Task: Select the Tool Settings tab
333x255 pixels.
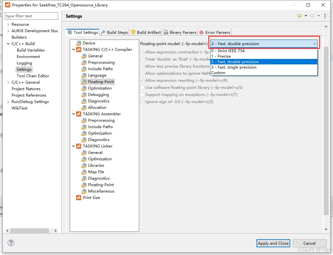Action: [83, 32]
